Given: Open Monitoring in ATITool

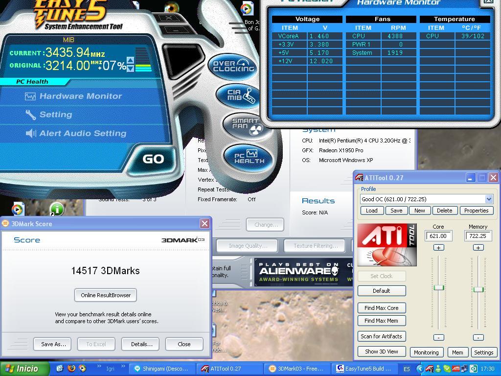Looking at the screenshot, I should point(426,352).
